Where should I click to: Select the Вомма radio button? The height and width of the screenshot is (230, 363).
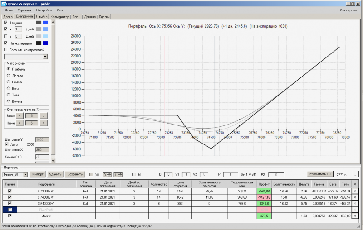8,101
